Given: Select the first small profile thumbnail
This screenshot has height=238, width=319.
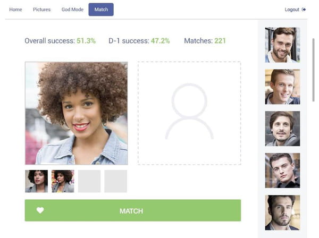Looking at the screenshot, I should [36, 181].
